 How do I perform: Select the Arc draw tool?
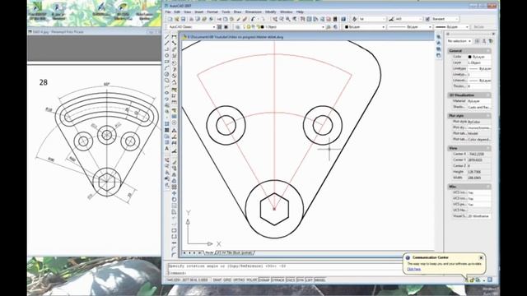tap(167, 68)
